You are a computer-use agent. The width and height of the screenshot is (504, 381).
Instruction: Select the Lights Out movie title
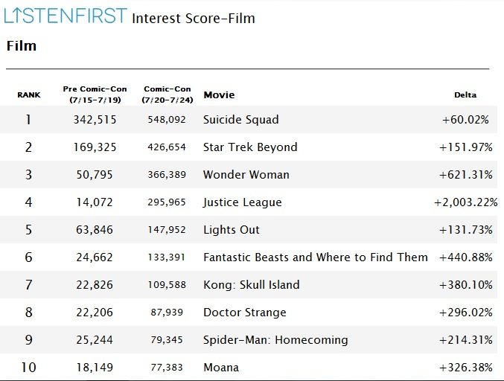click(231, 230)
